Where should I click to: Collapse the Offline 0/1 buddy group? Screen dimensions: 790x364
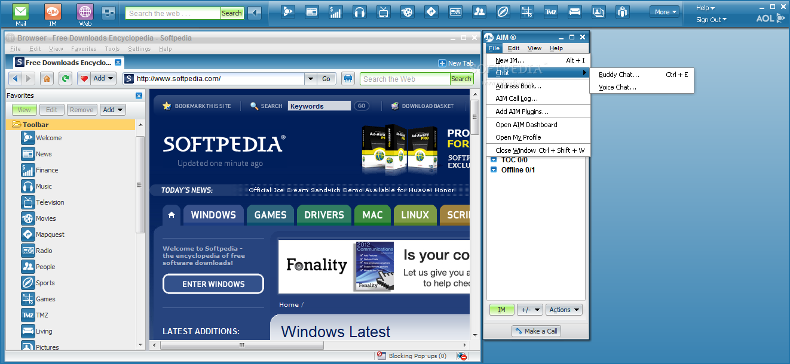click(x=494, y=169)
